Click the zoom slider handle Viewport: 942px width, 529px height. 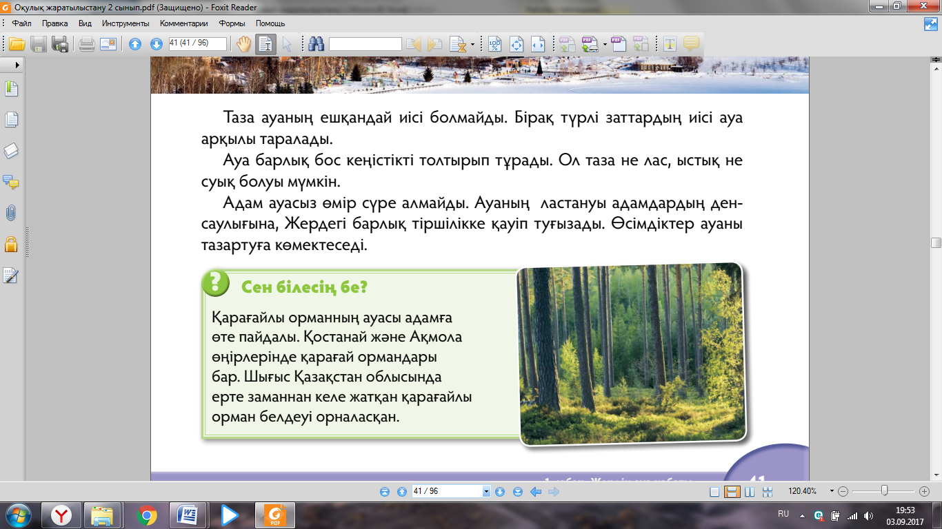click(x=884, y=491)
